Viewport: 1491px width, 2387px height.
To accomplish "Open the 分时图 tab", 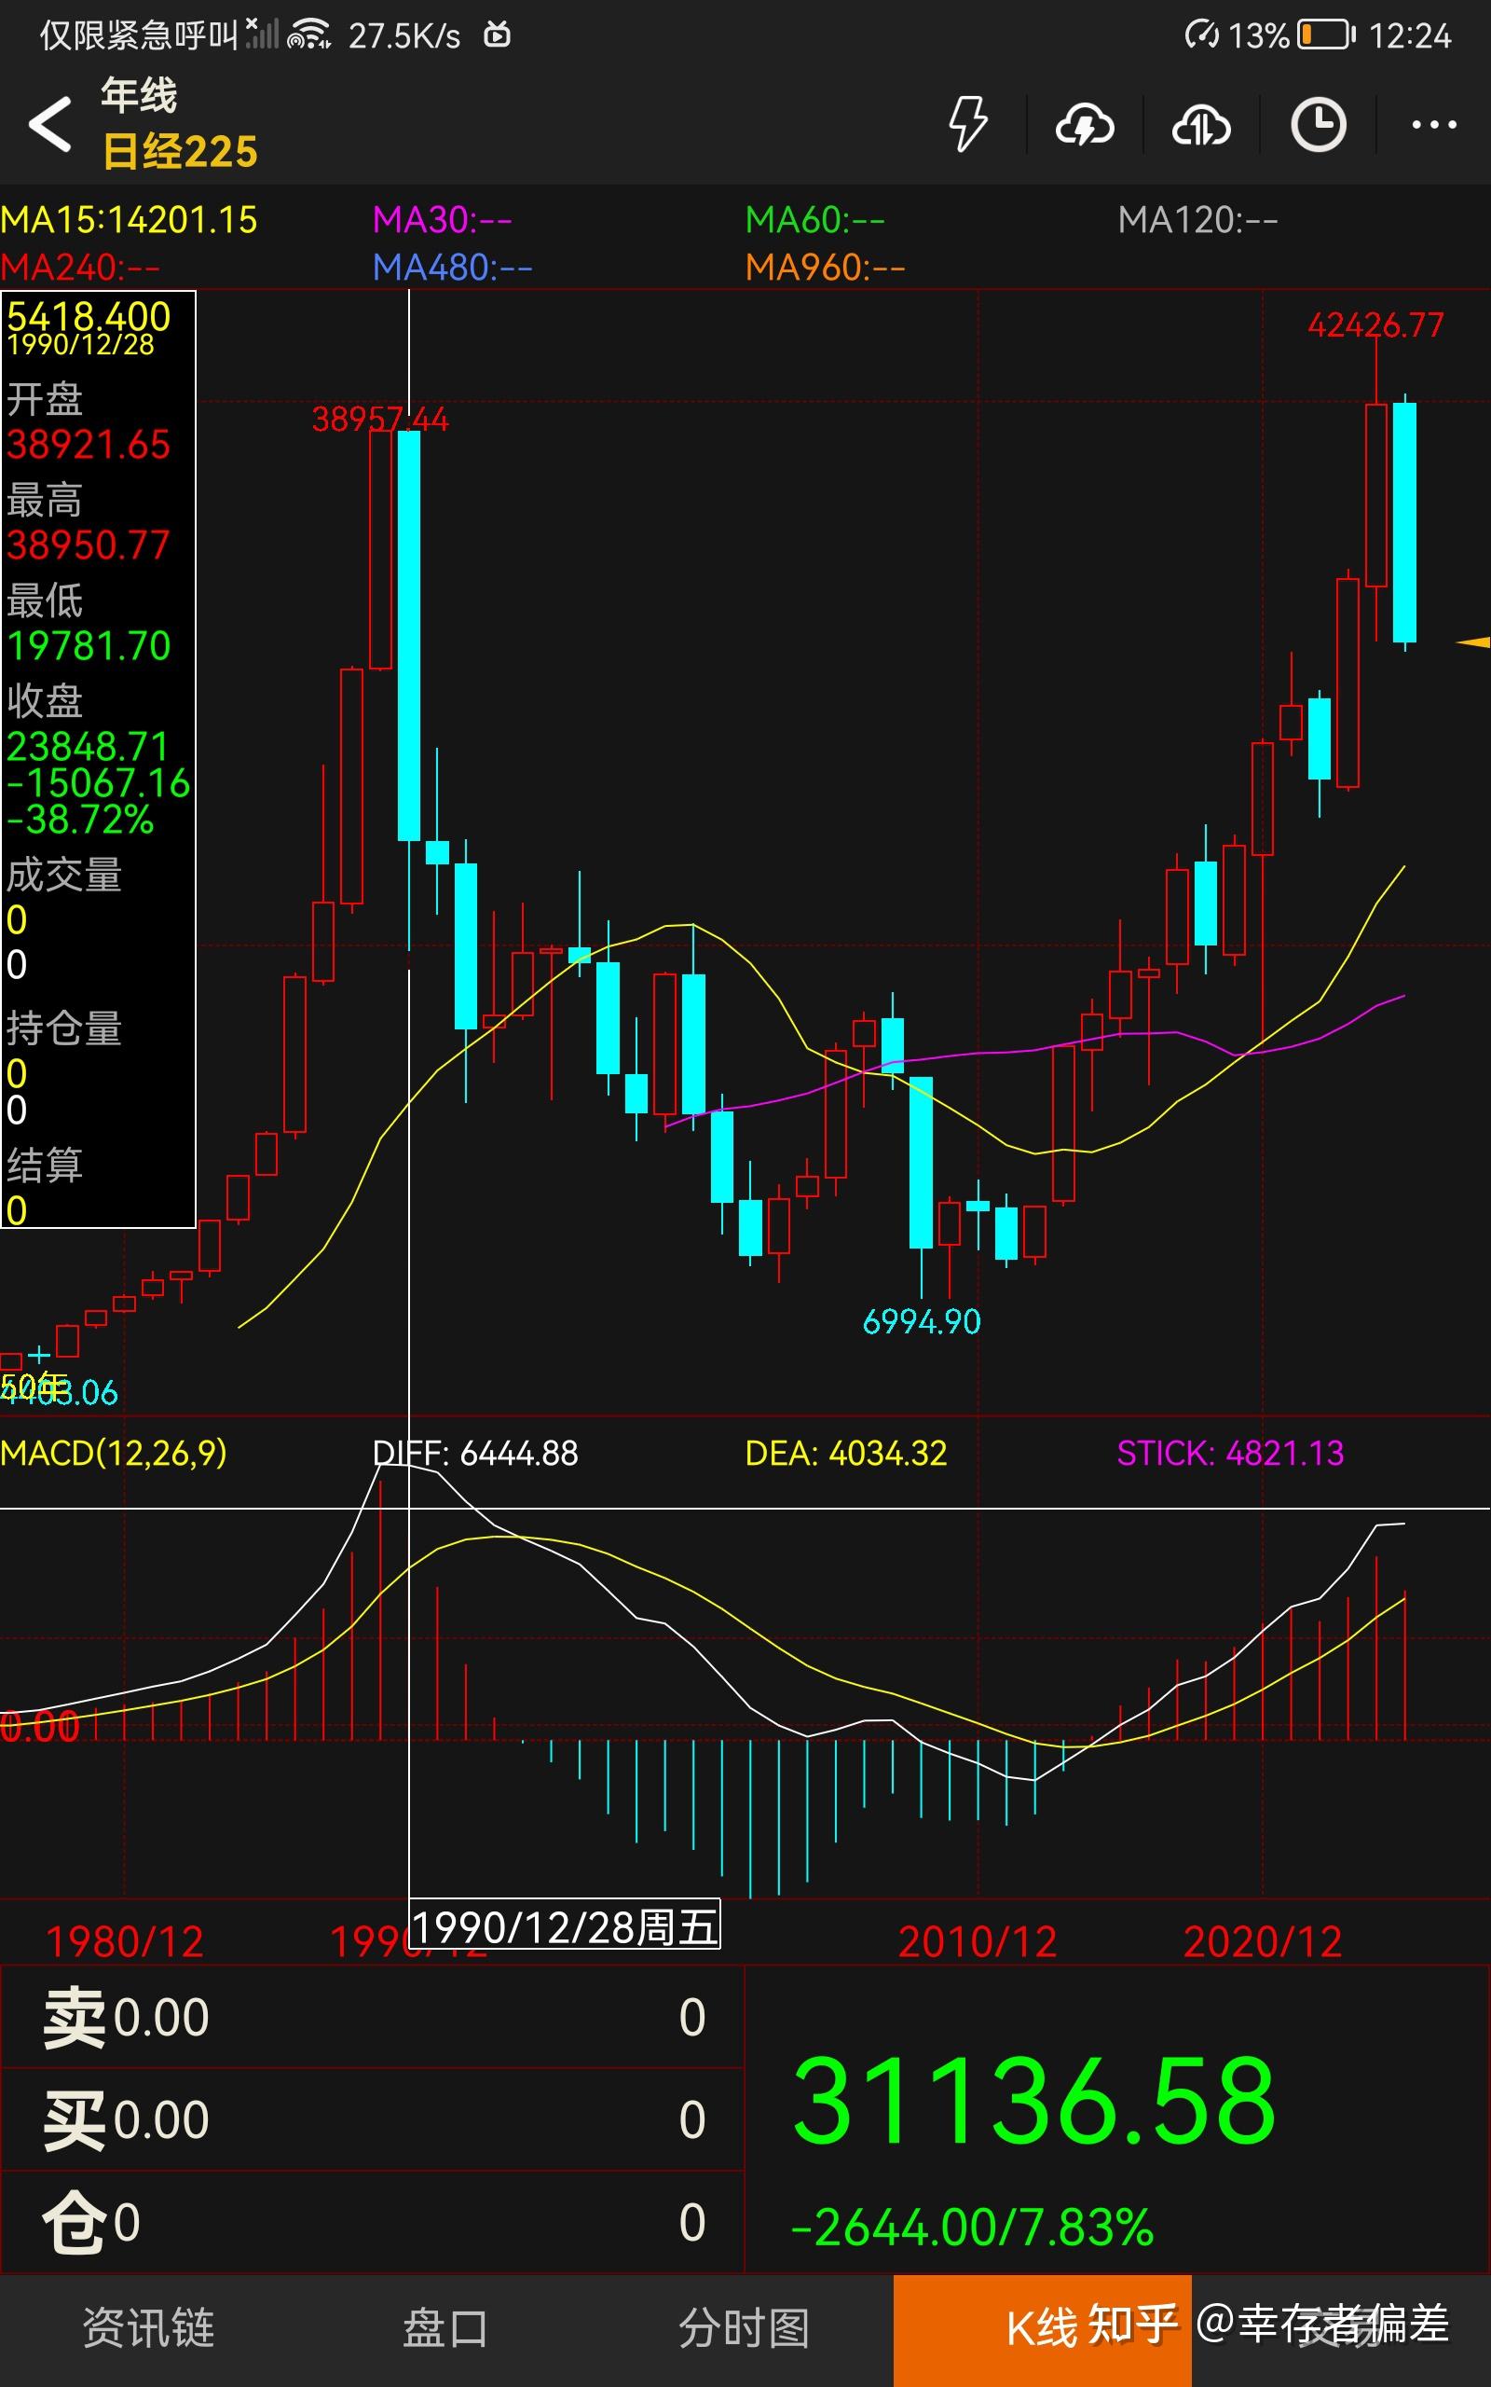I will (744, 2329).
